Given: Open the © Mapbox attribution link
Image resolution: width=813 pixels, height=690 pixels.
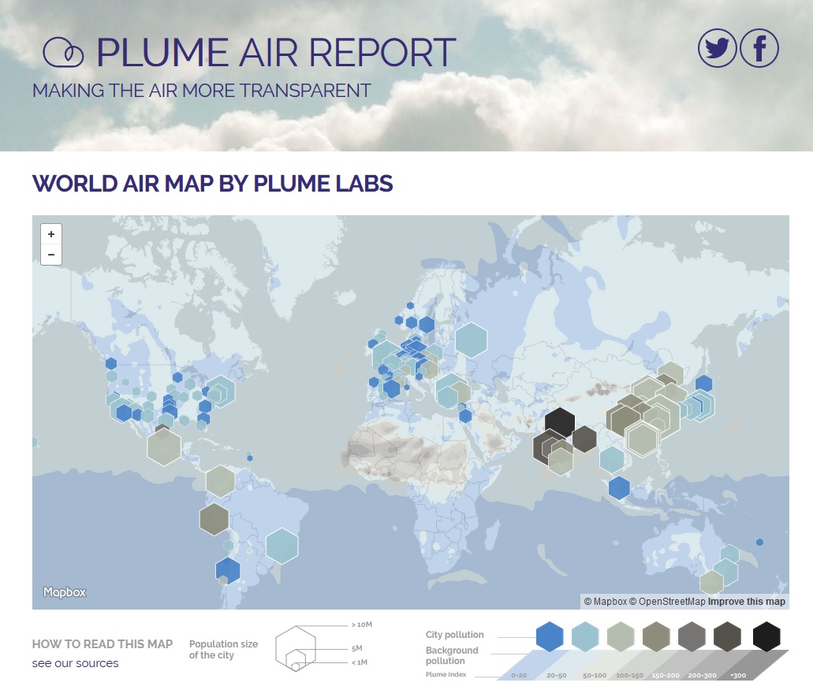Looking at the screenshot, I should pos(605,602).
